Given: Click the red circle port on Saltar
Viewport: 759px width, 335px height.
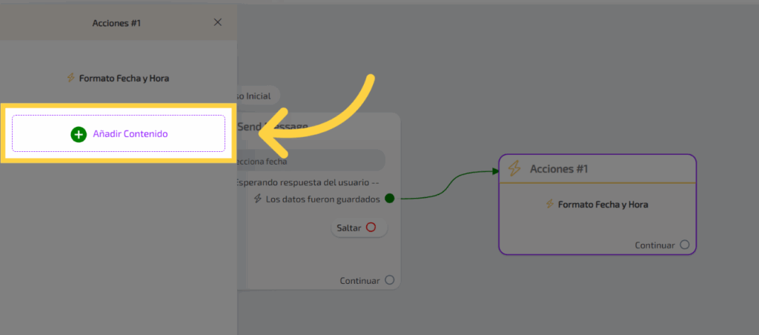Looking at the screenshot, I should (x=371, y=228).
